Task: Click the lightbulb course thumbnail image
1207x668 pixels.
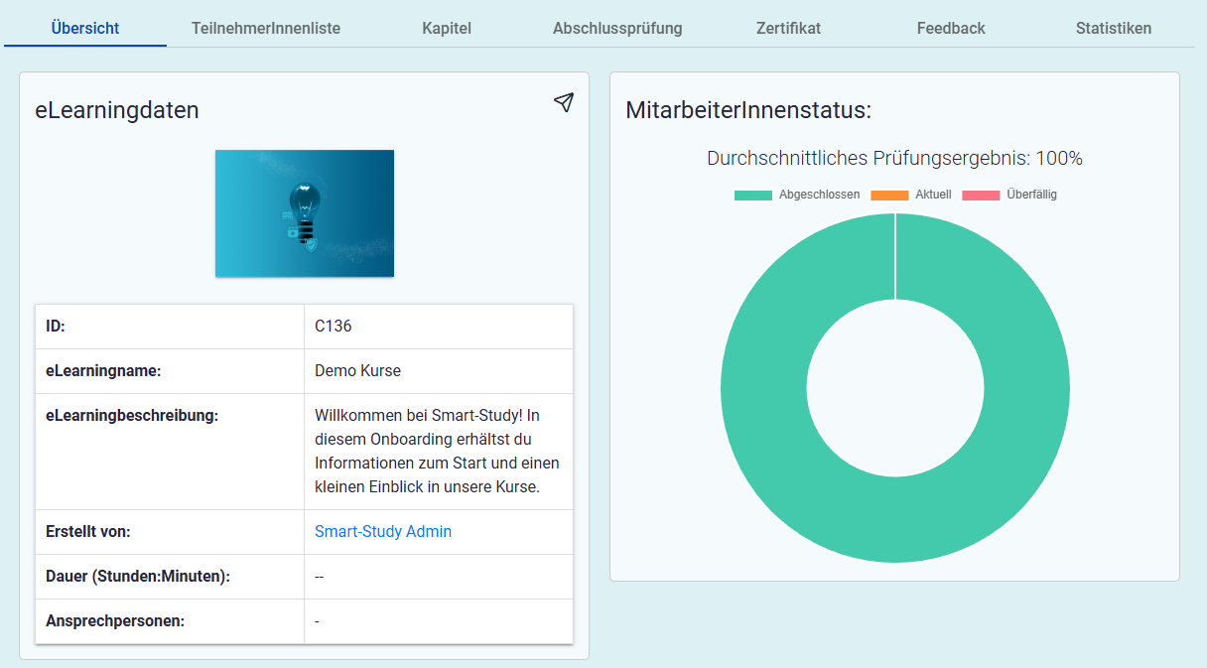Action: tap(305, 213)
